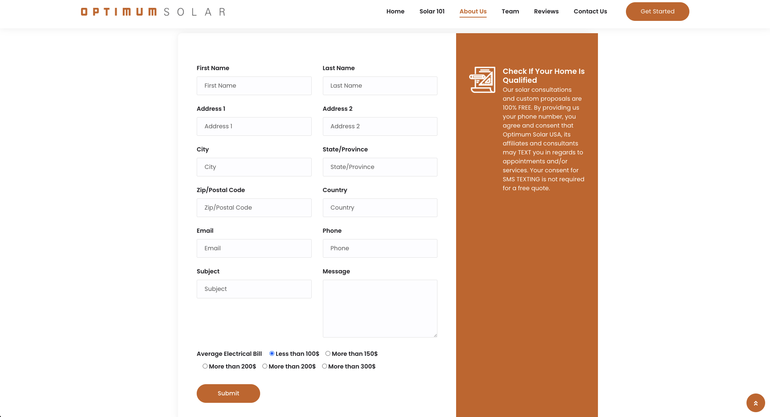Open the Reviews navigation link

(546, 11)
